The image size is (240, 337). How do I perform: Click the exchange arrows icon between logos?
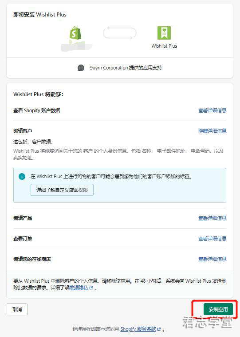click(120, 33)
